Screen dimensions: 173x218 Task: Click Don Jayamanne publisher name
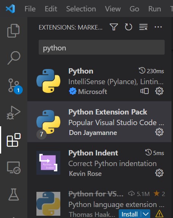point(93,133)
